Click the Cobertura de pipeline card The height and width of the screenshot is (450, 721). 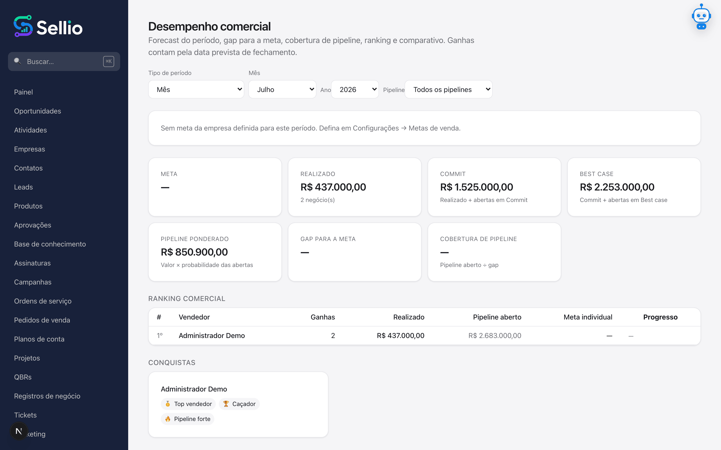(494, 252)
